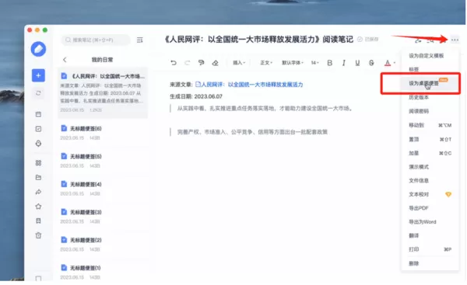The height and width of the screenshot is (285, 467).
Task: Open source article link 人民网评
Action: point(249,85)
